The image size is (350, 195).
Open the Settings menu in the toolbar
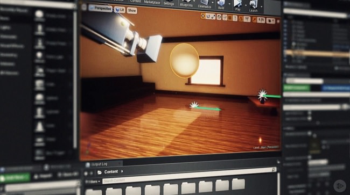tap(169, 3)
